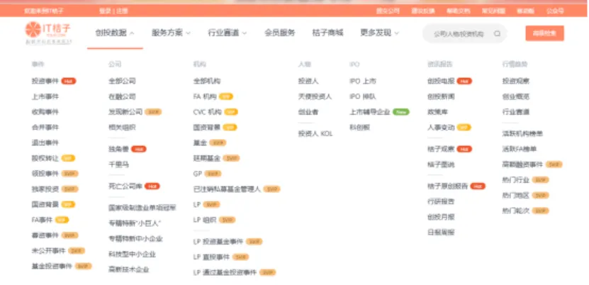Click the IT桔子 orange logo
This screenshot has height=285, width=589.
[47, 33]
